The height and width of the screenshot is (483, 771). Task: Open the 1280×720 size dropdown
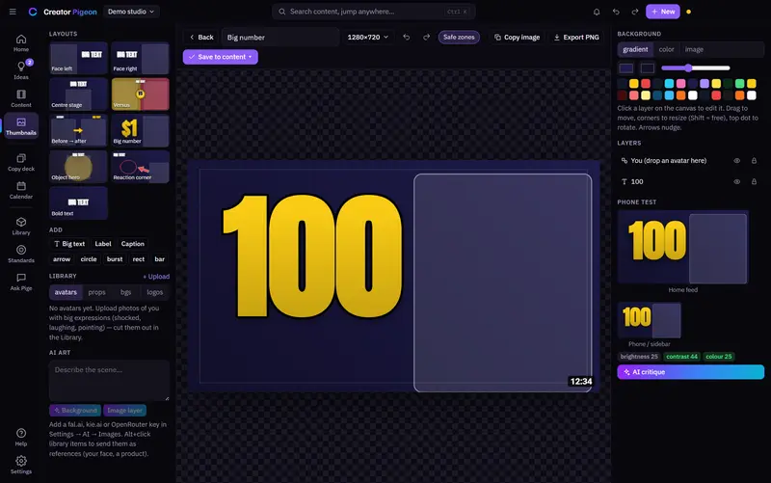pyautogui.click(x=368, y=37)
